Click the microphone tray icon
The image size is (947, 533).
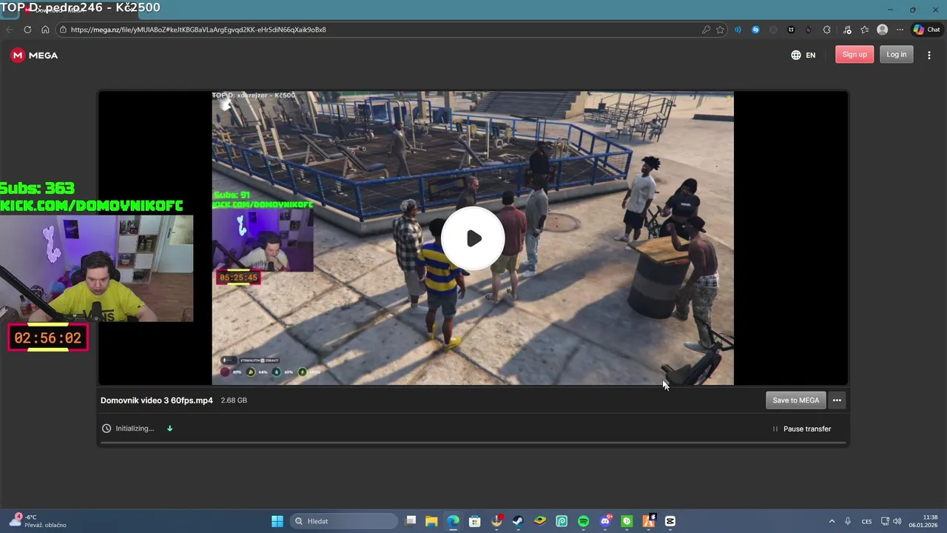848,521
